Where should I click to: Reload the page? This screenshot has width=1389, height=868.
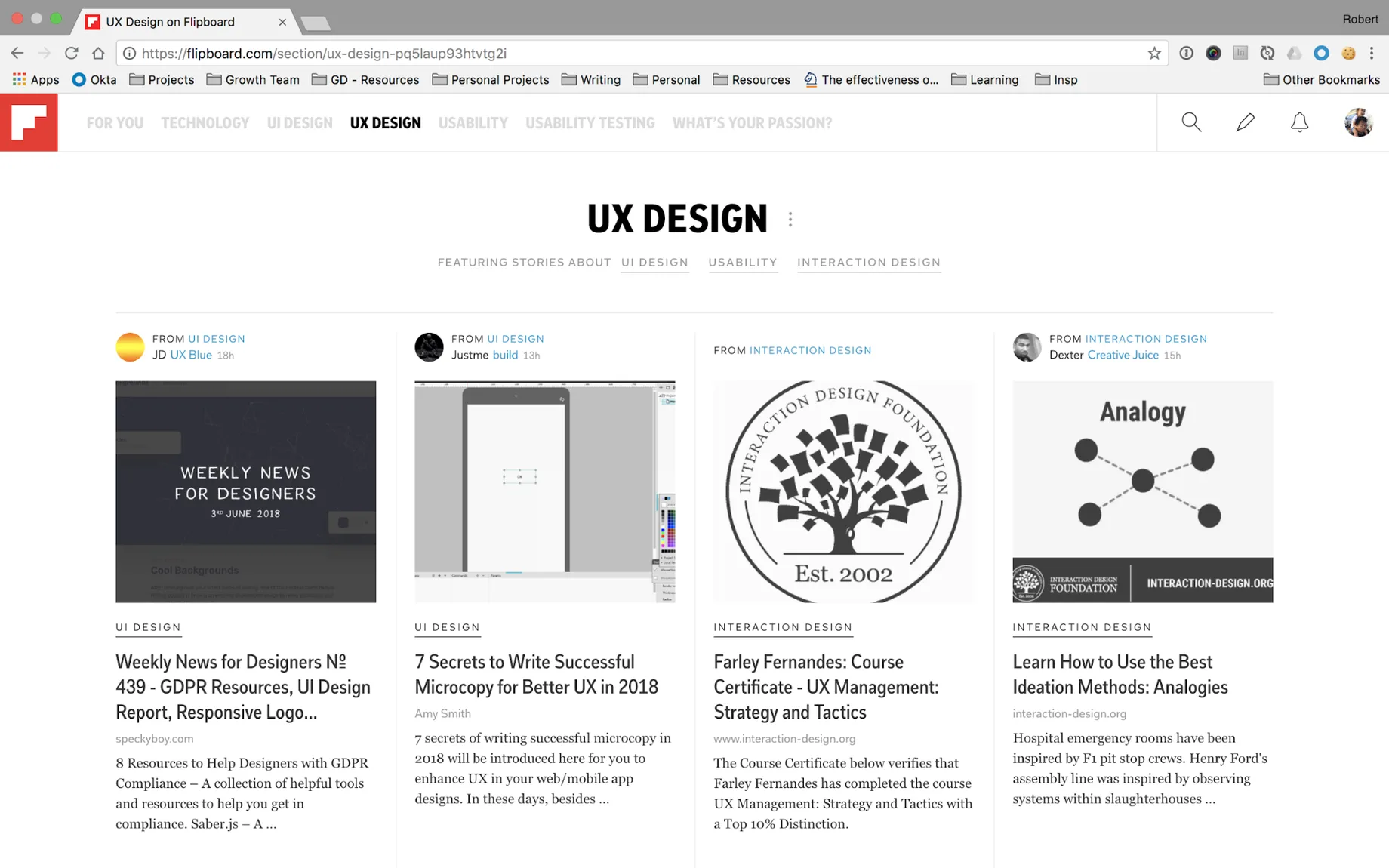click(72, 53)
